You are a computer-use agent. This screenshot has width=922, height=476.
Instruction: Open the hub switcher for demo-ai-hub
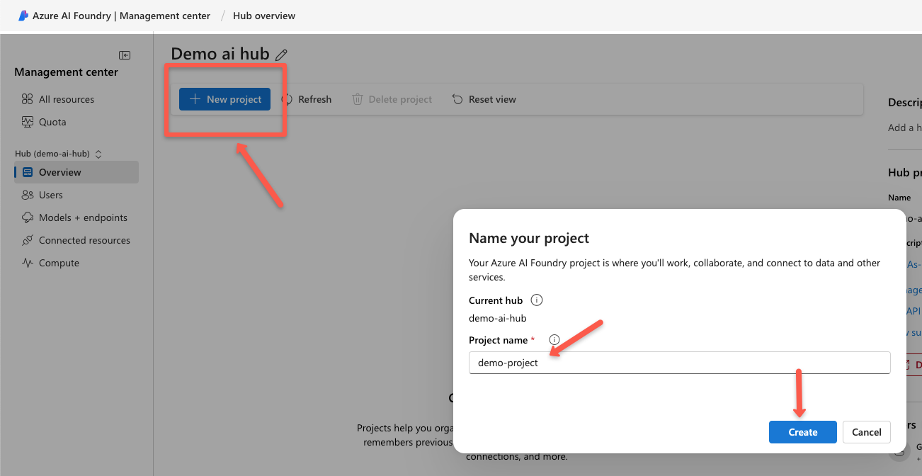(x=98, y=153)
